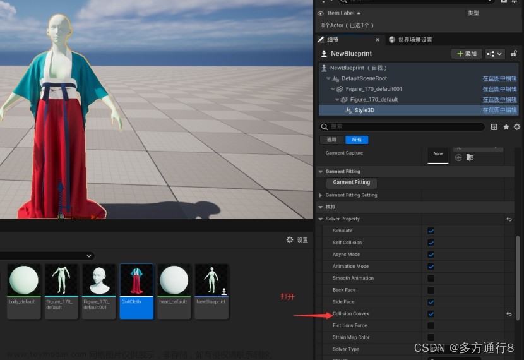Screen dimensions: 524x360
Task: Expand the Garment Fitting Setting row
Action: [x=321, y=195]
